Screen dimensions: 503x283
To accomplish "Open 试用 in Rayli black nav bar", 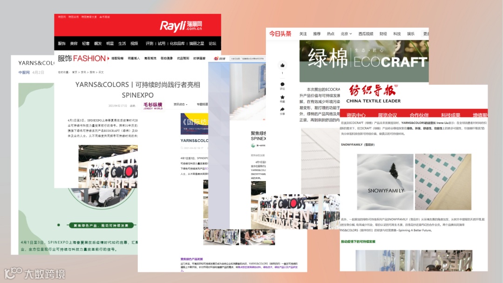I will (161, 43).
